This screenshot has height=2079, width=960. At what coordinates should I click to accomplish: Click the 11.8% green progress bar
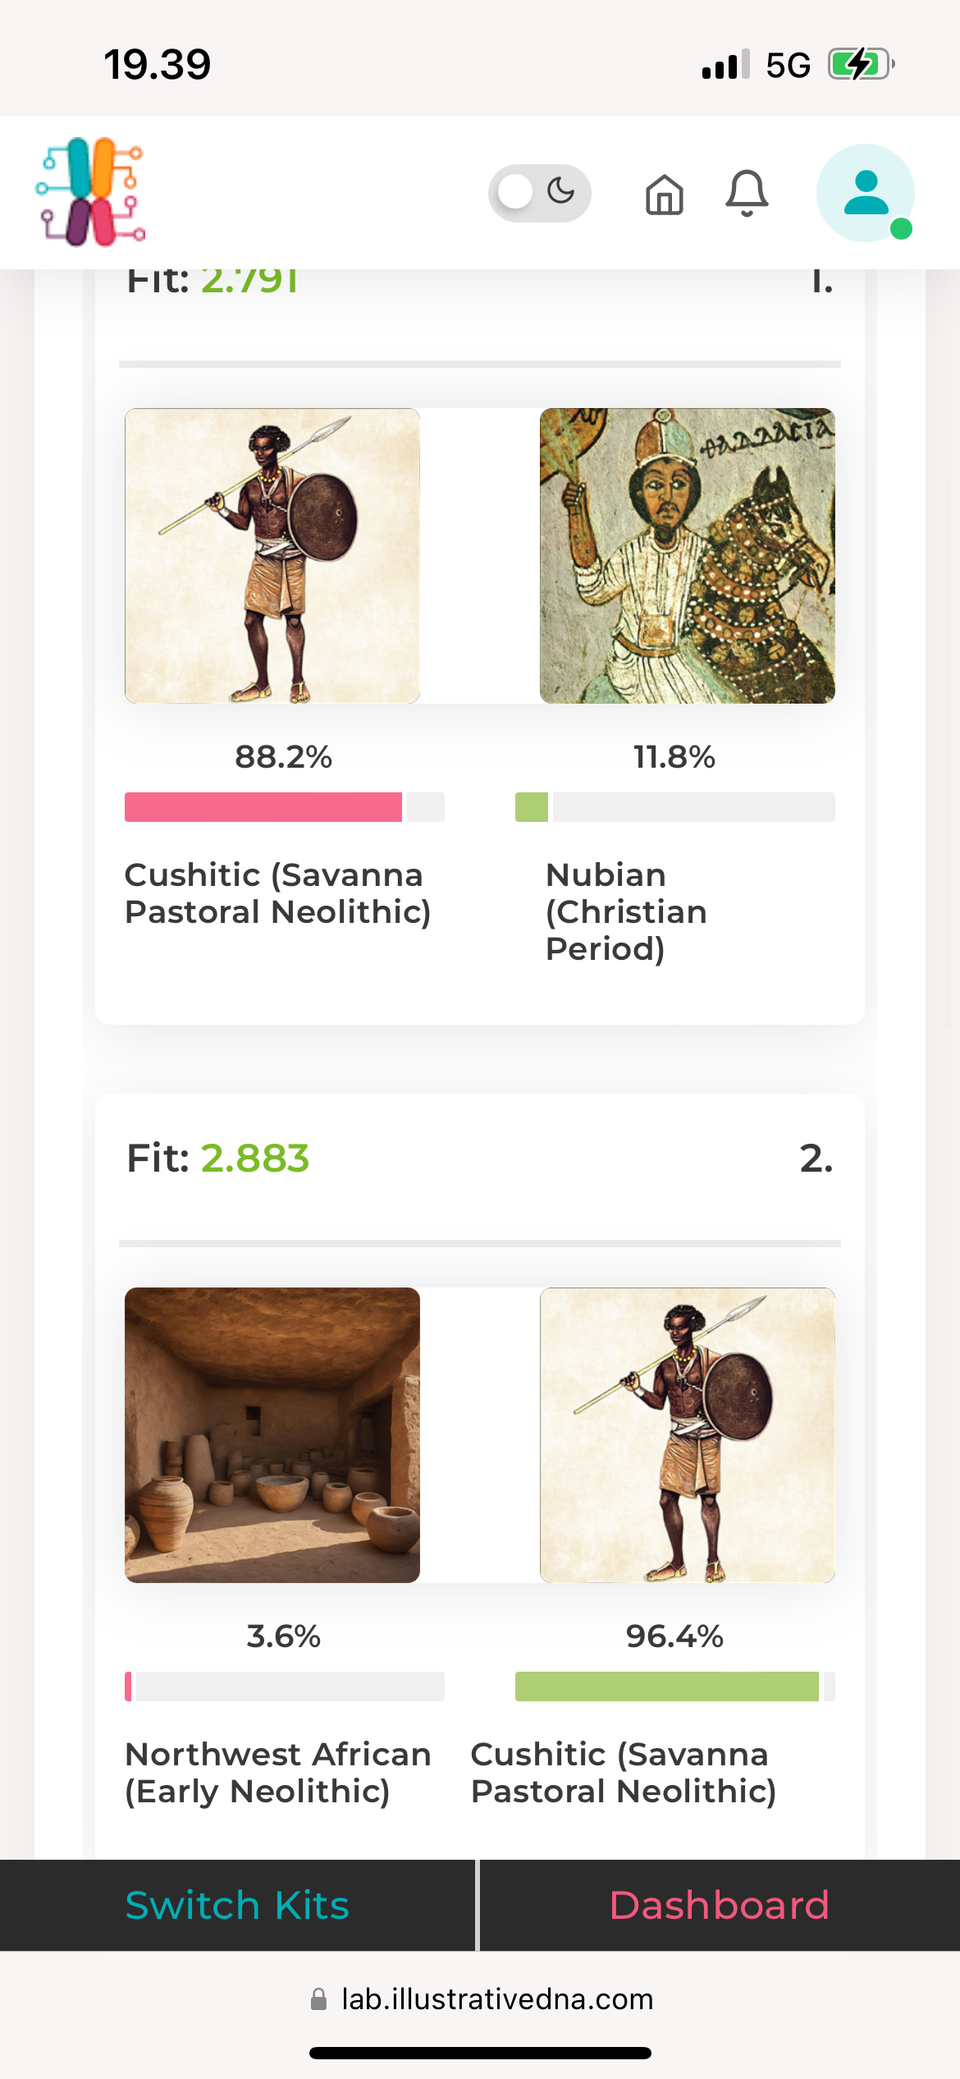532,807
